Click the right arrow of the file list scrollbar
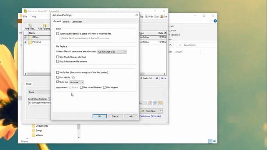Image resolution: width=267 pixels, height=150 pixels. tap(165, 74)
